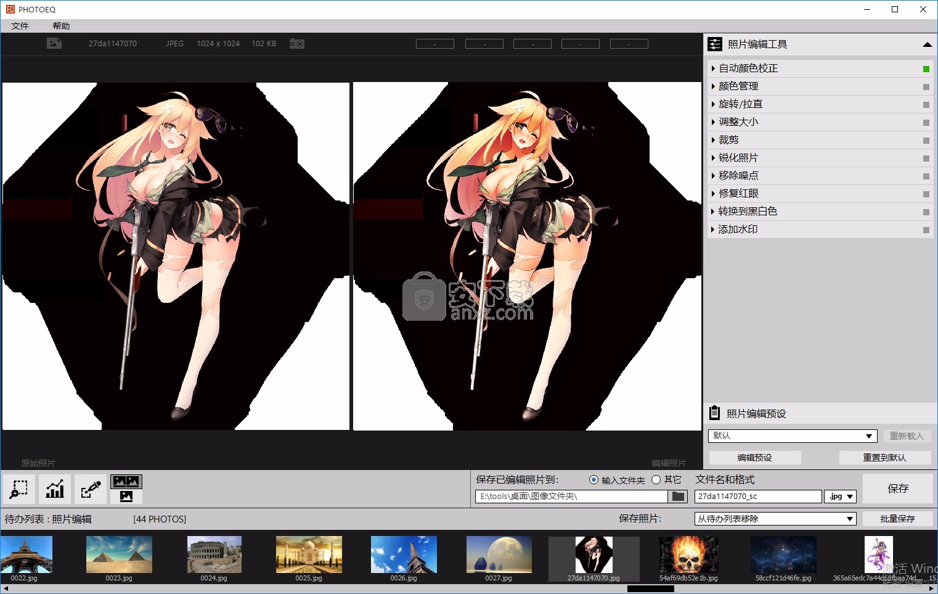This screenshot has width=938, height=594.
Task: Click the original photo preview pane
Action: (x=176, y=256)
